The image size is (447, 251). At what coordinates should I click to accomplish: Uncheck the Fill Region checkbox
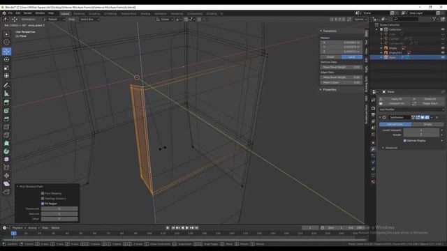[43, 204]
